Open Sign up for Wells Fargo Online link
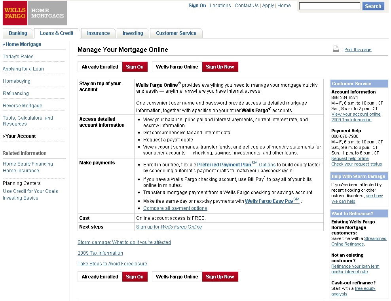Viewport: 391px width, 301px height. (169, 227)
